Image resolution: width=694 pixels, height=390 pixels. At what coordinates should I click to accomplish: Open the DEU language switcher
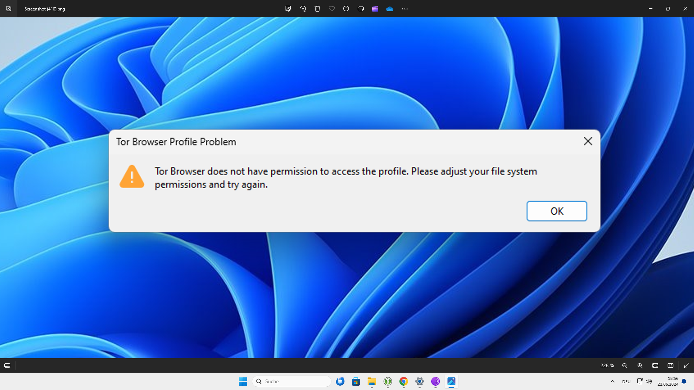pos(626,382)
